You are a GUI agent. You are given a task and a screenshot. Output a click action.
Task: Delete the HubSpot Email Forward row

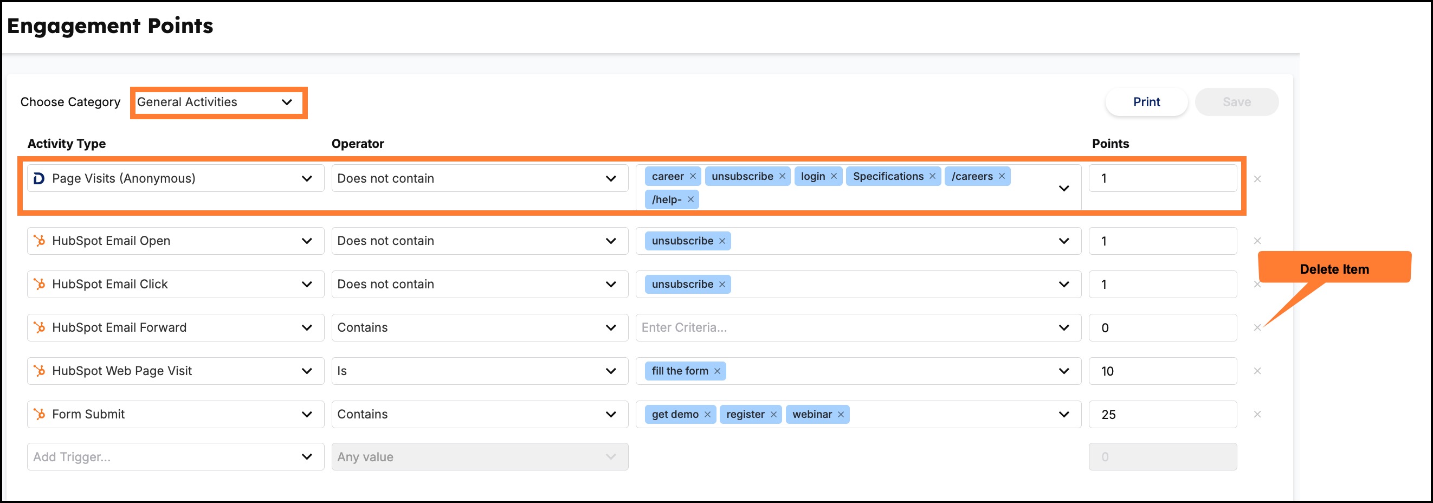[x=1257, y=328]
